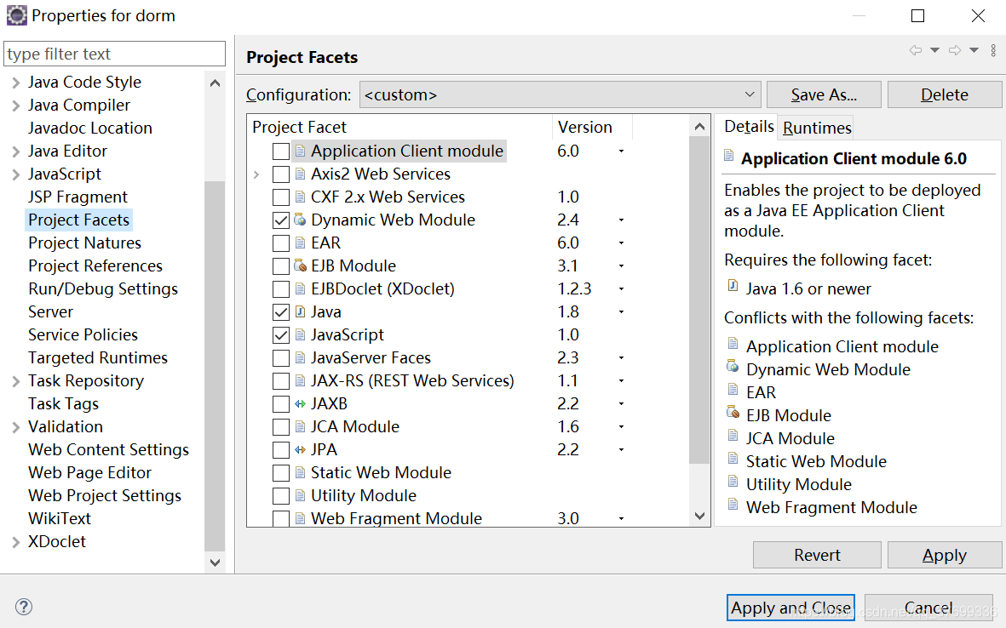Click the JAXB facet icon
1006x628 pixels.
[x=300, y=403]
